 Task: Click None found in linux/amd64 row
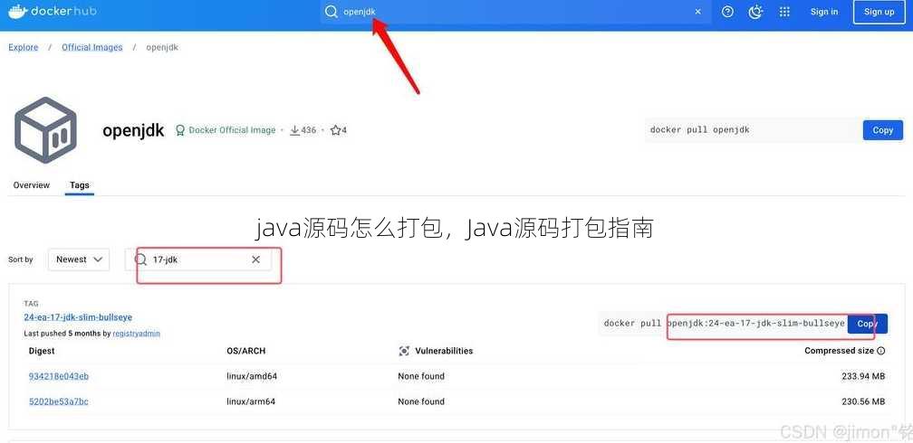pos(421,376)
